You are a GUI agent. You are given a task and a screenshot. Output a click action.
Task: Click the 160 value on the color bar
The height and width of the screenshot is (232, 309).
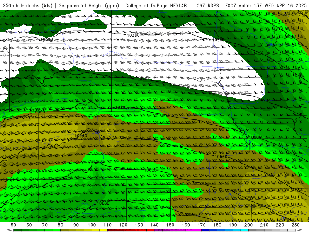(186, 225)
